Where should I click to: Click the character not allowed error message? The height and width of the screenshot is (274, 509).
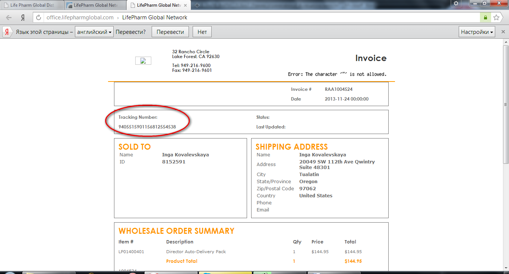pos(337,74)
